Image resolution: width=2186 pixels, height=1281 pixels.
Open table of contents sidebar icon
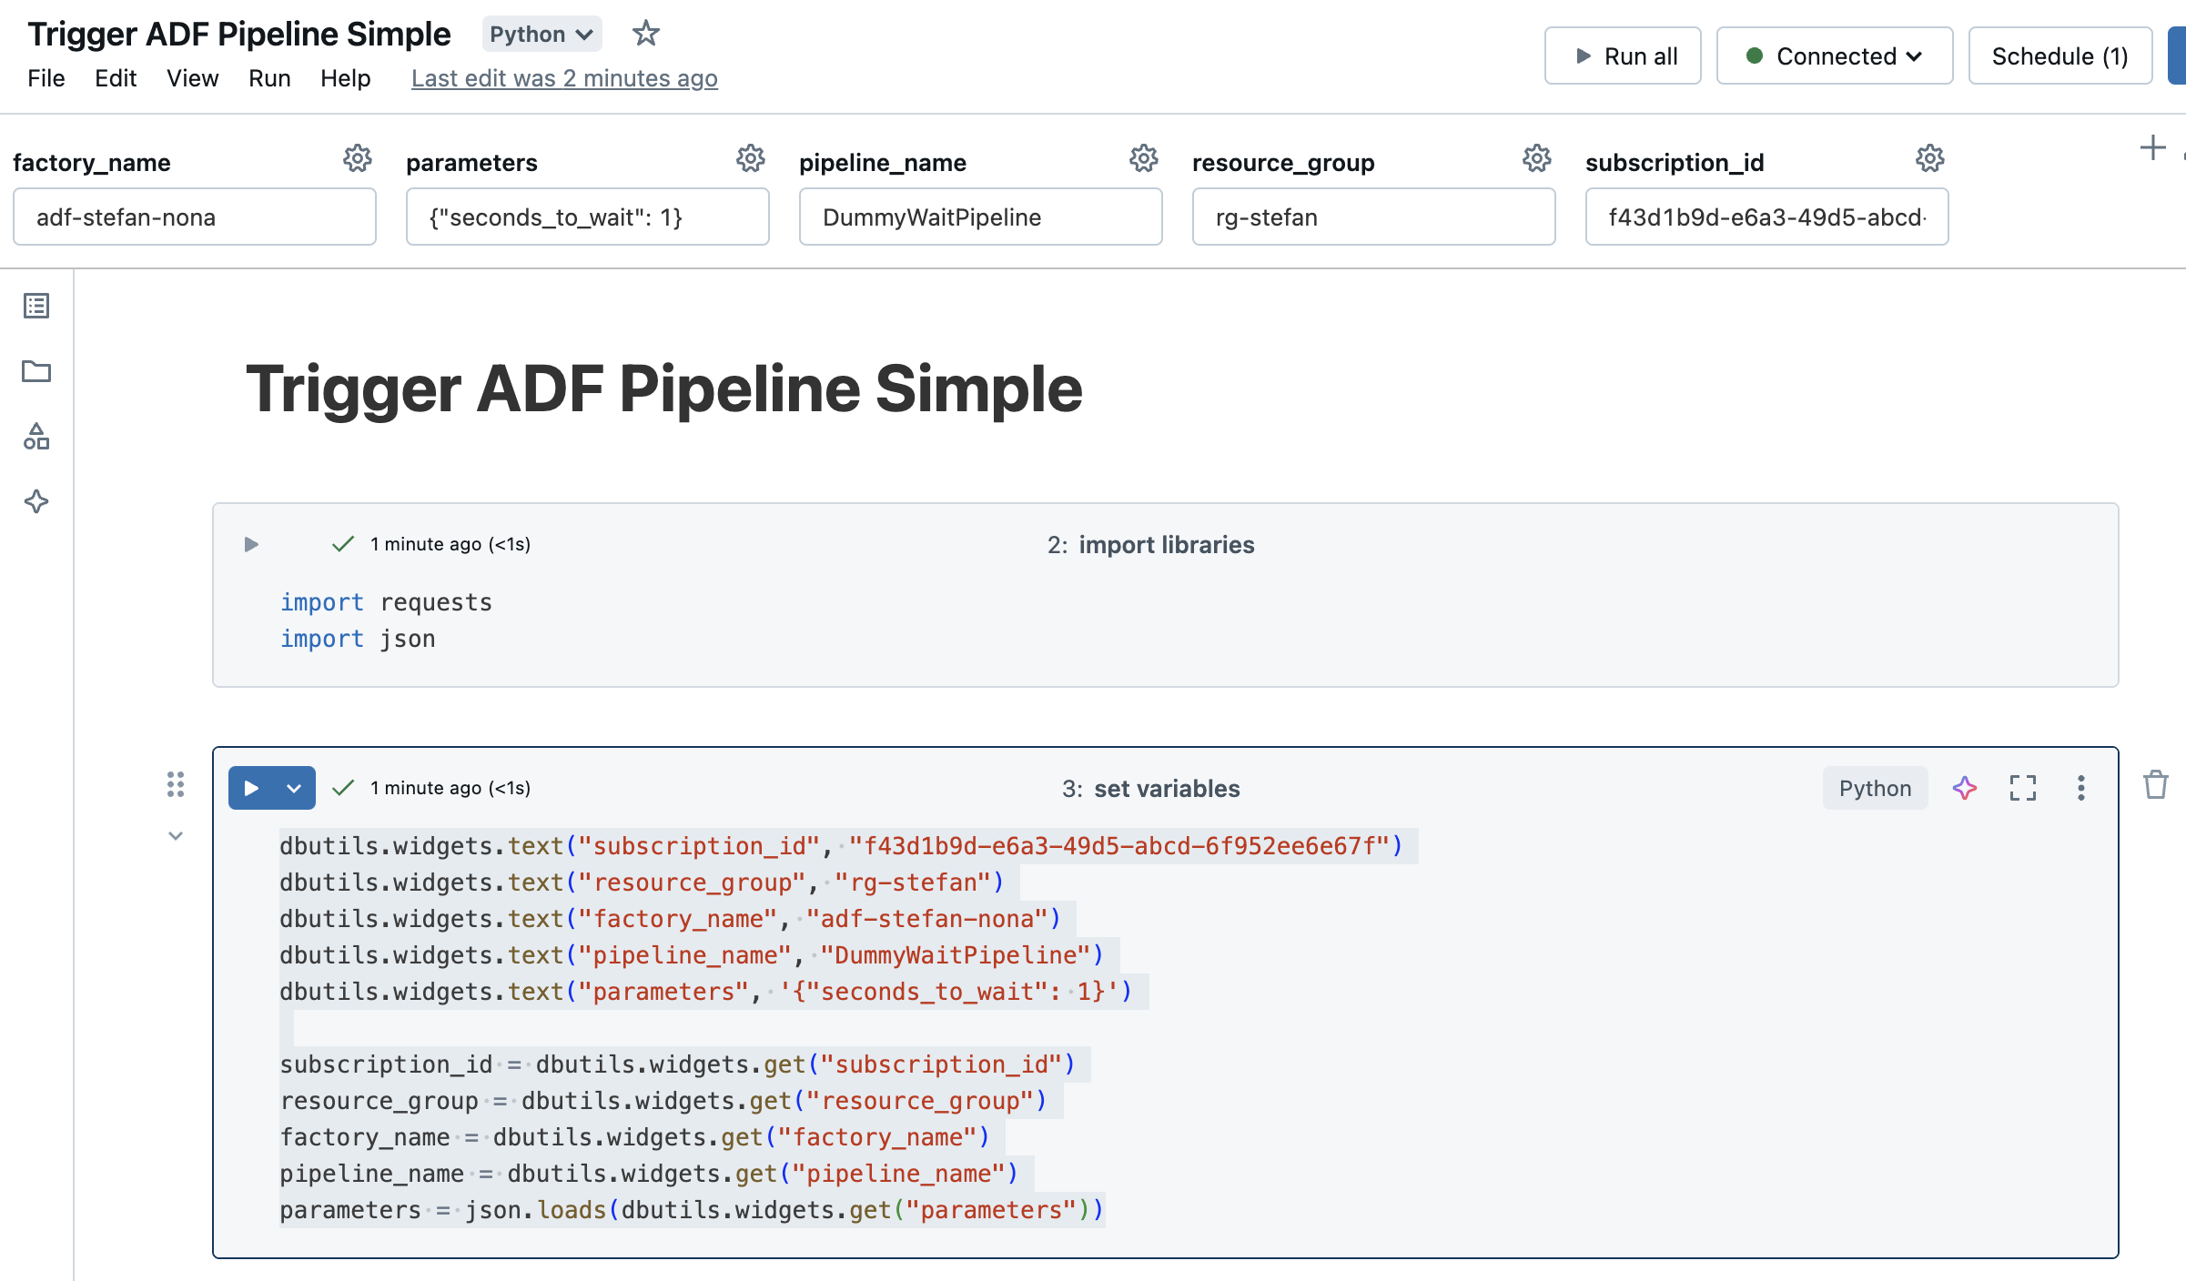[36, 306]
